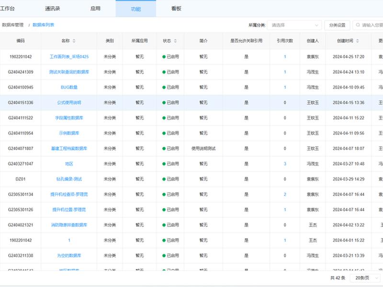
Task: Open 基建工程档案数据库 link
Action: click(x=69, y=148)
